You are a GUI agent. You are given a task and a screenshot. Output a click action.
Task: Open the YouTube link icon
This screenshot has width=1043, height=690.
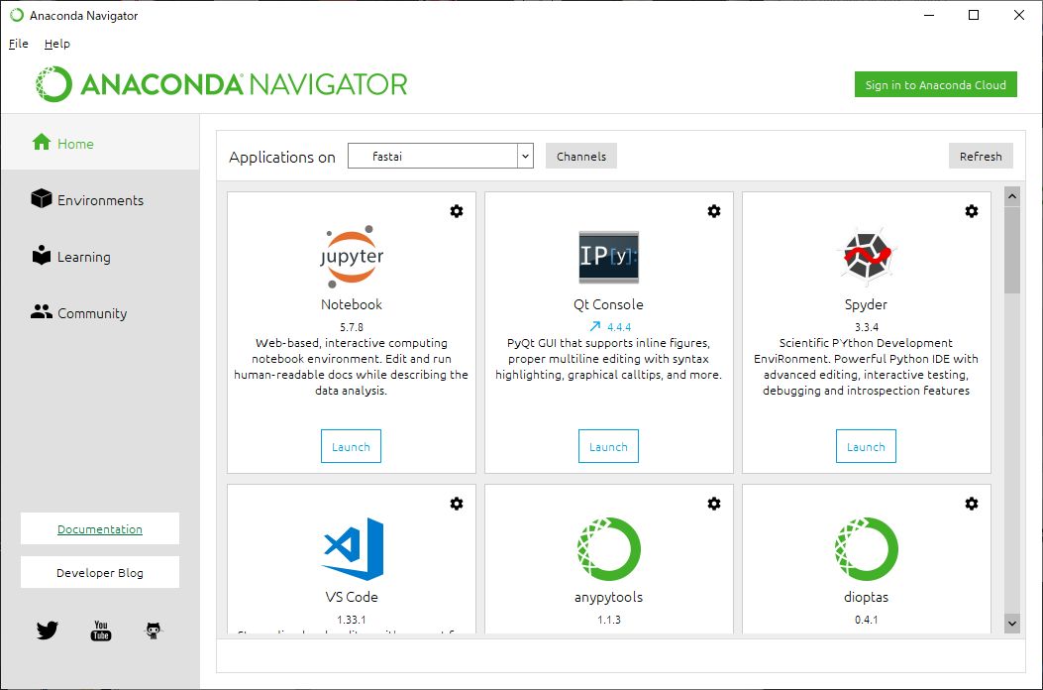point(100,631)
